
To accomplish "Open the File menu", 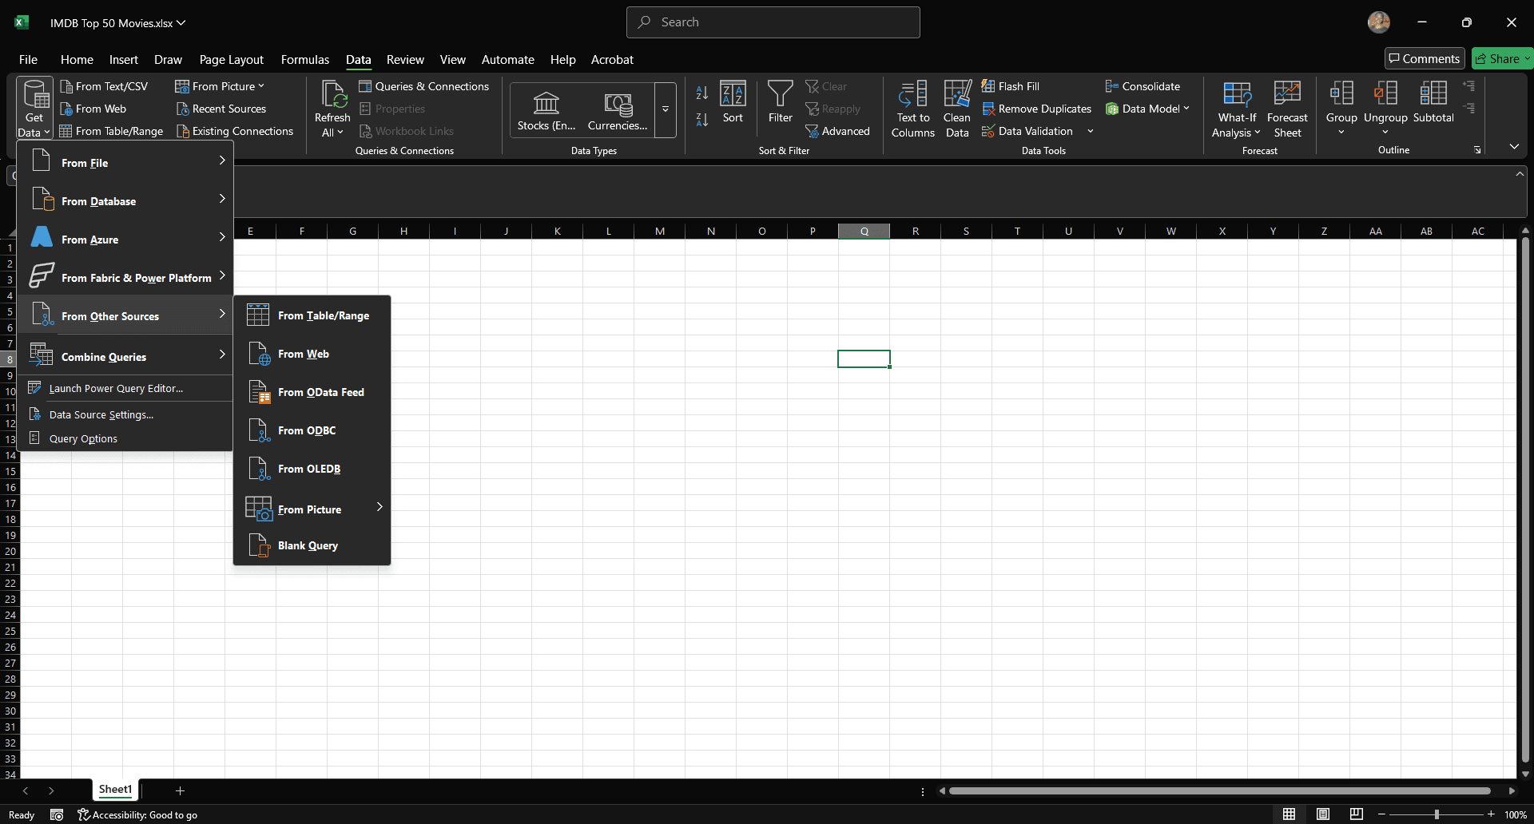I will pyautogui.click(x=28, y=60).
